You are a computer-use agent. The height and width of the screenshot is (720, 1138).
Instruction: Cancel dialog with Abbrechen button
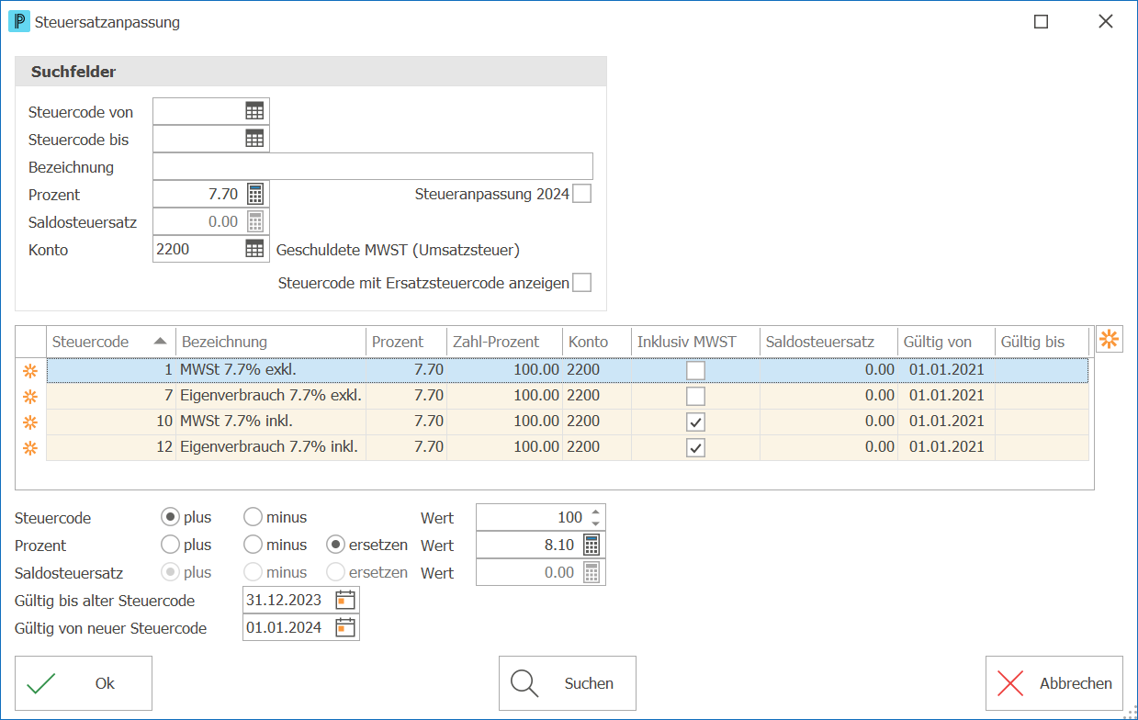click(x=1054, y=683)
